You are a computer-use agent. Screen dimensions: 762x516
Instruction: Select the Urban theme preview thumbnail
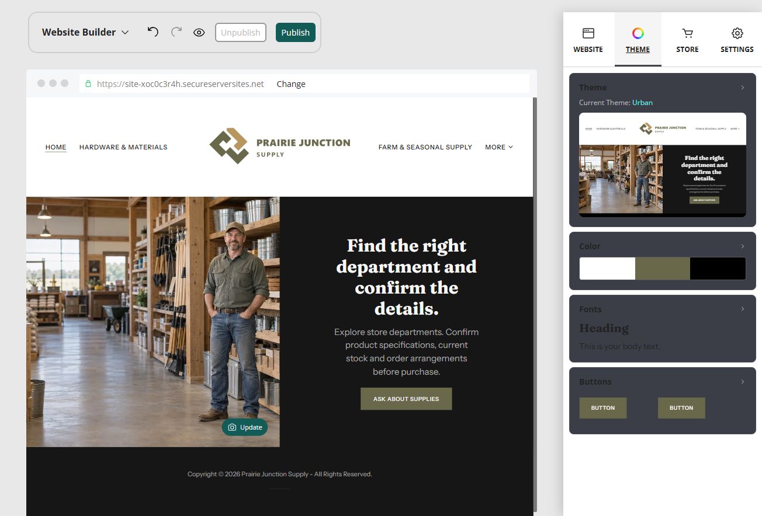(x=663, y=165)
